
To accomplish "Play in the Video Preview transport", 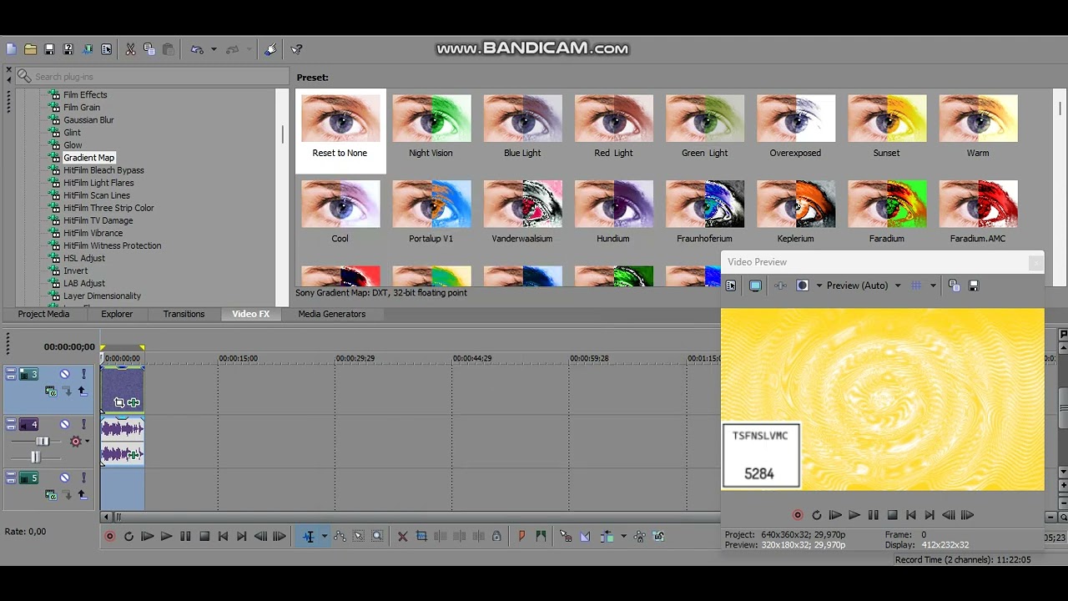I will pyautogui.click(x=854, y=516).
